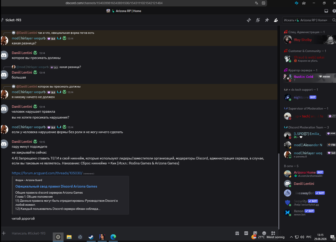The image size is (336, 242).
Task: Click Daniil Lentini's username on 13:15 message
Action: click(x=22, y=142)
